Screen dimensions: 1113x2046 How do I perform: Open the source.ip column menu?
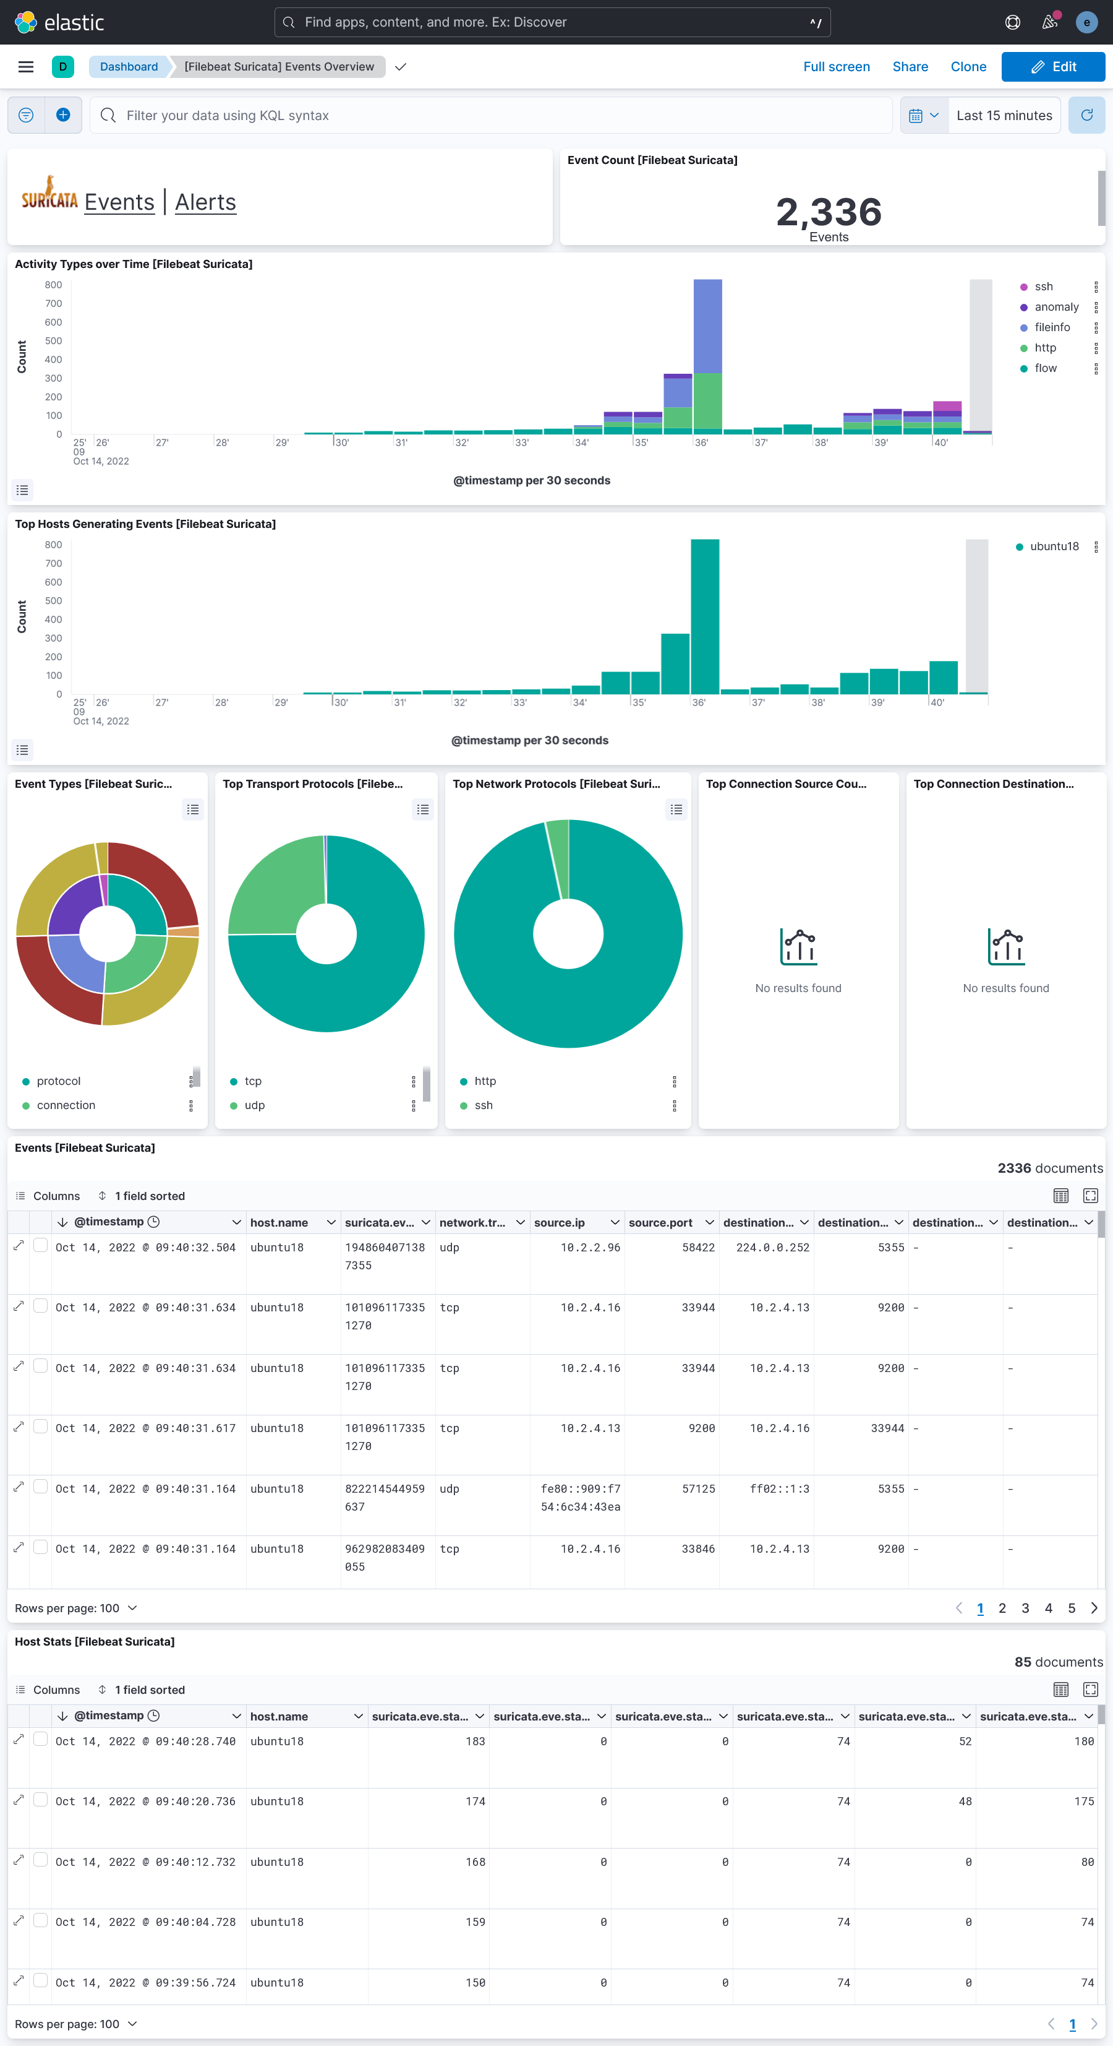615,1222
